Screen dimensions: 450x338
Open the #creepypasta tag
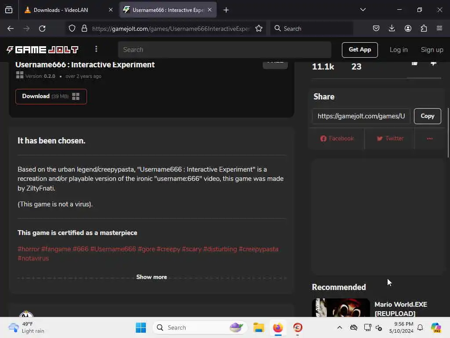(x=258, y=249)
